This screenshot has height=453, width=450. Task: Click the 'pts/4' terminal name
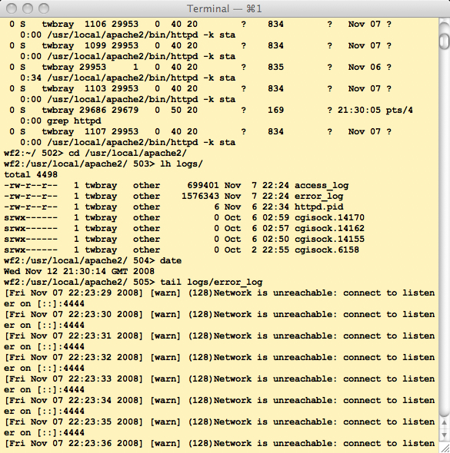[399, 111]
